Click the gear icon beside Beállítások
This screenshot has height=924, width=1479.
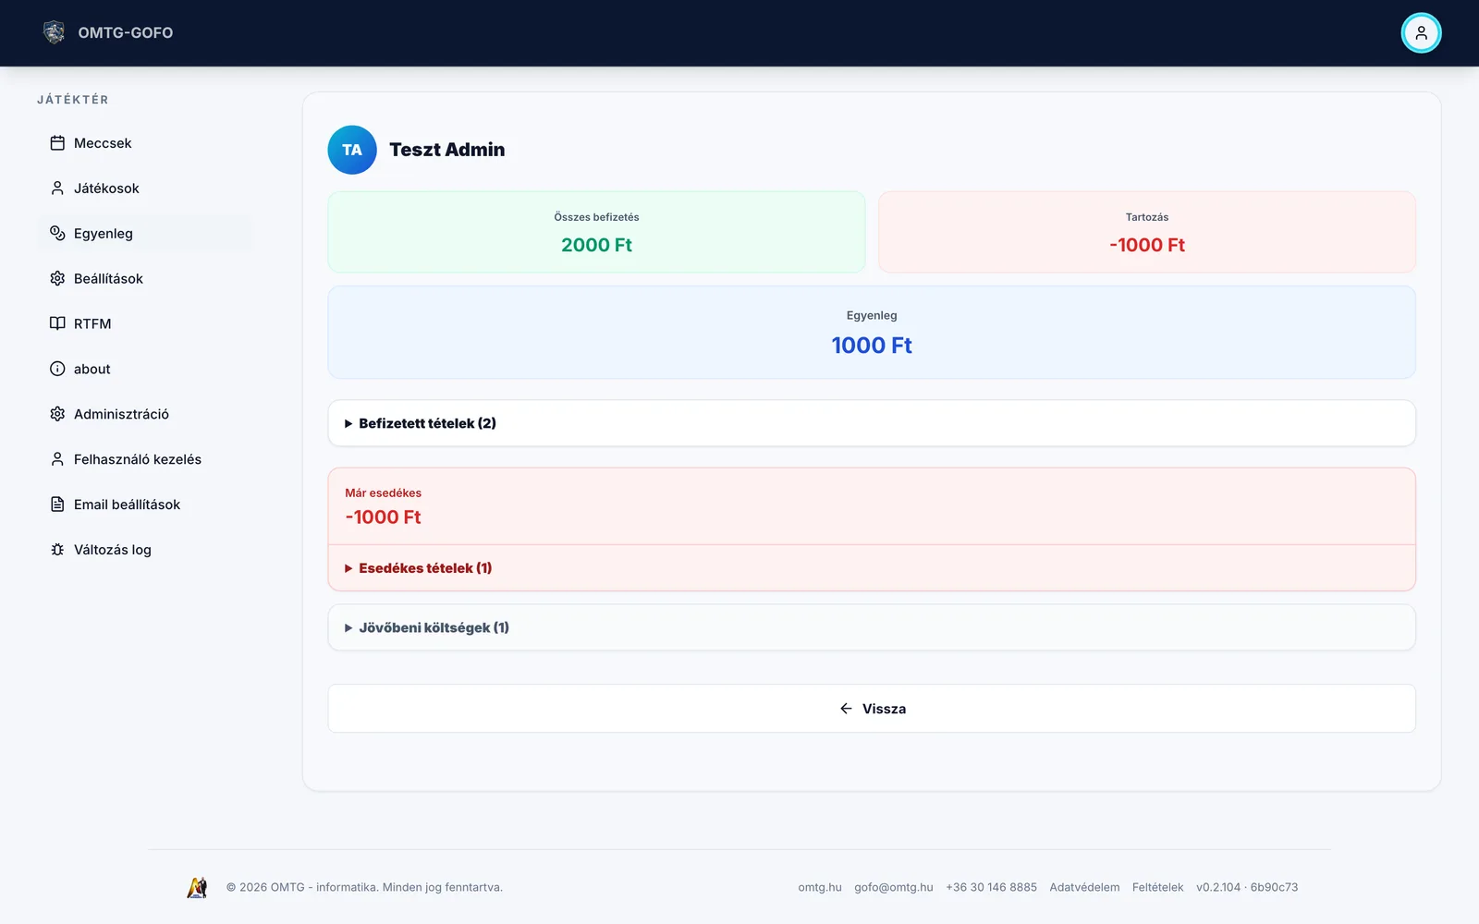57,278
